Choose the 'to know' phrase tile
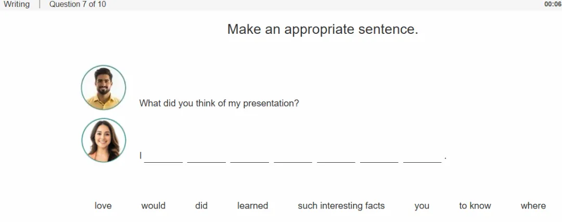 pos(475,206)
